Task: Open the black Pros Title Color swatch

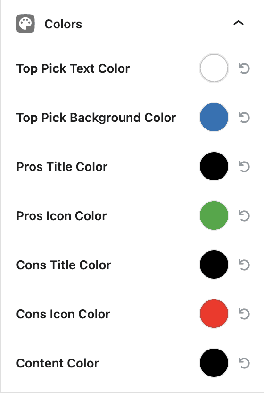Action: coord(214,166)
